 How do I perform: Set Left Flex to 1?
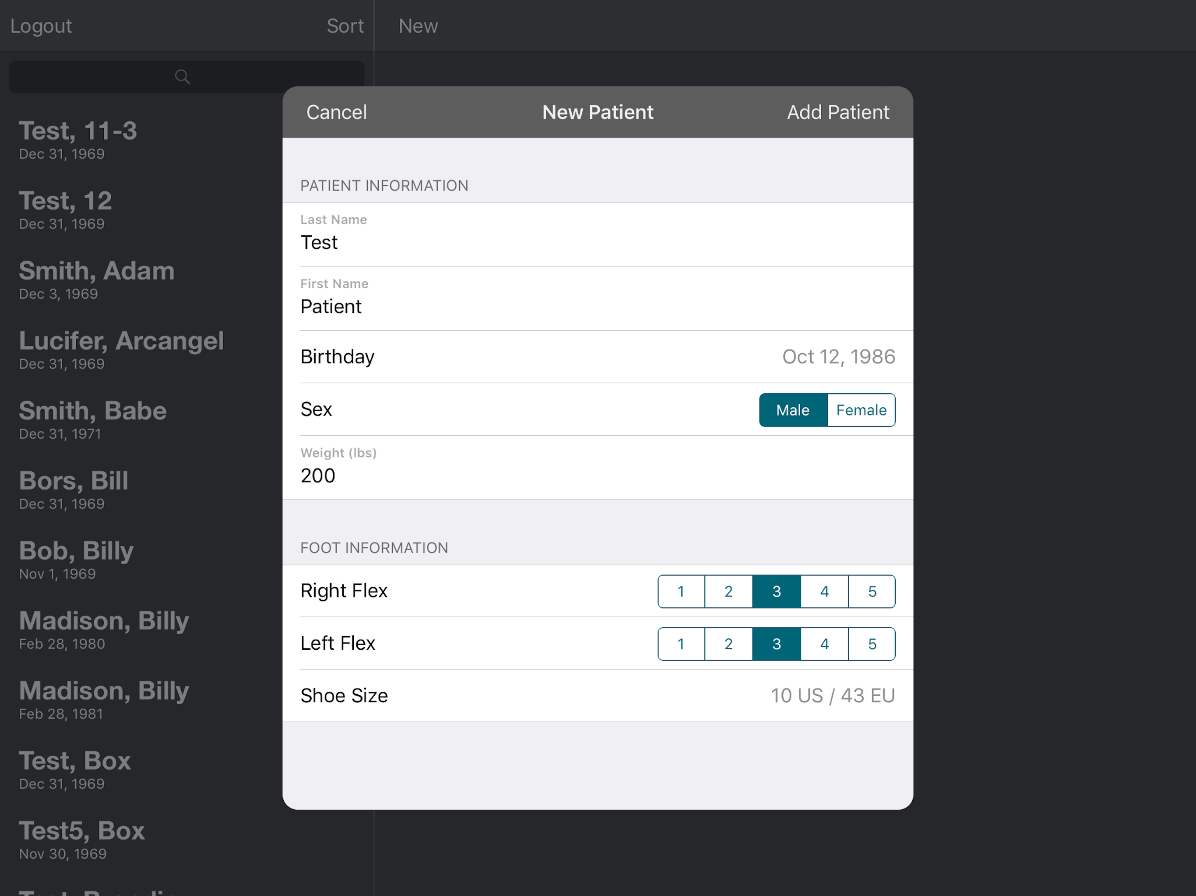pos(681,644)
